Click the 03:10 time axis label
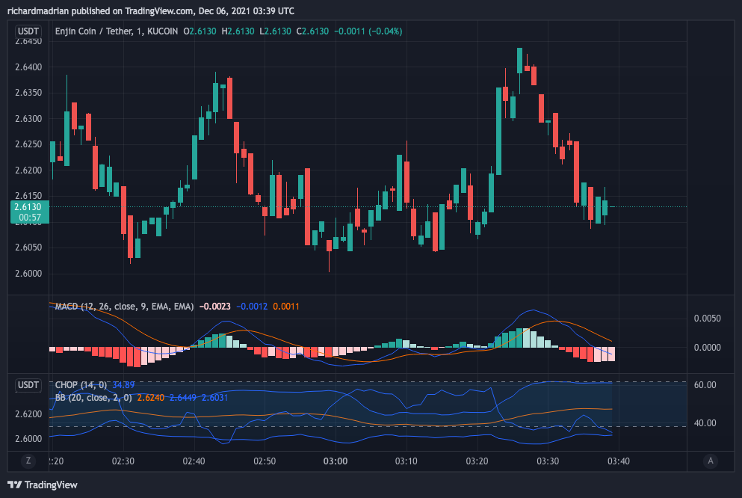Viewport: 742px width, 498px height. [x=406, y=461]
